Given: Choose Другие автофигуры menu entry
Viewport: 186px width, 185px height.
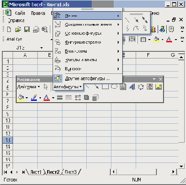Looking at the screenshot, I should click(88, 78).
